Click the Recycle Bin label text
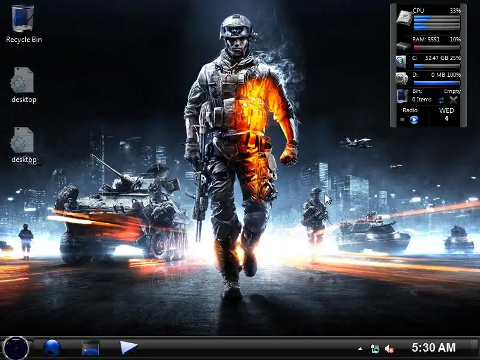This screenshot has height=360, width=480. pos(24,40)
